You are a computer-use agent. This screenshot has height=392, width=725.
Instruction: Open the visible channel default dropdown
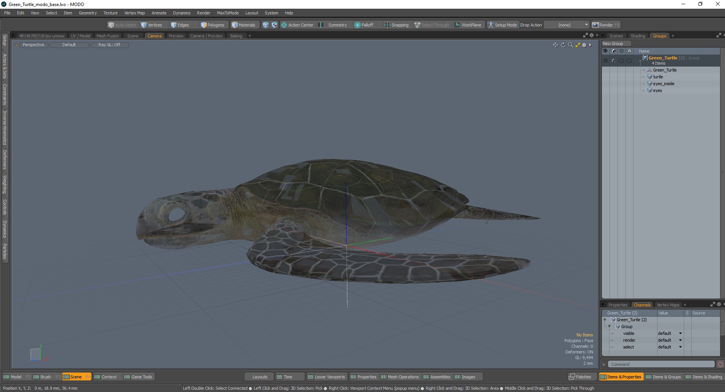tap(670, 333)
